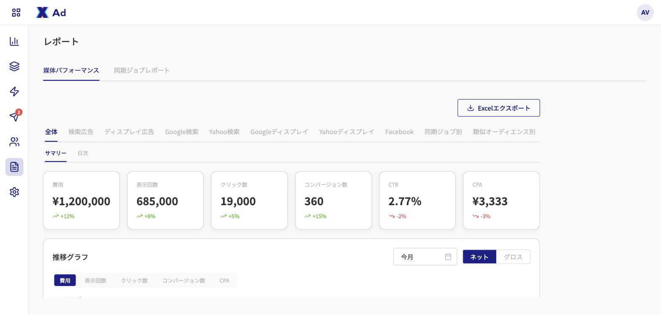This screenshot has height=315, width=661.
Task: Open the AV user avatar menu
Action: coord(645,13)
